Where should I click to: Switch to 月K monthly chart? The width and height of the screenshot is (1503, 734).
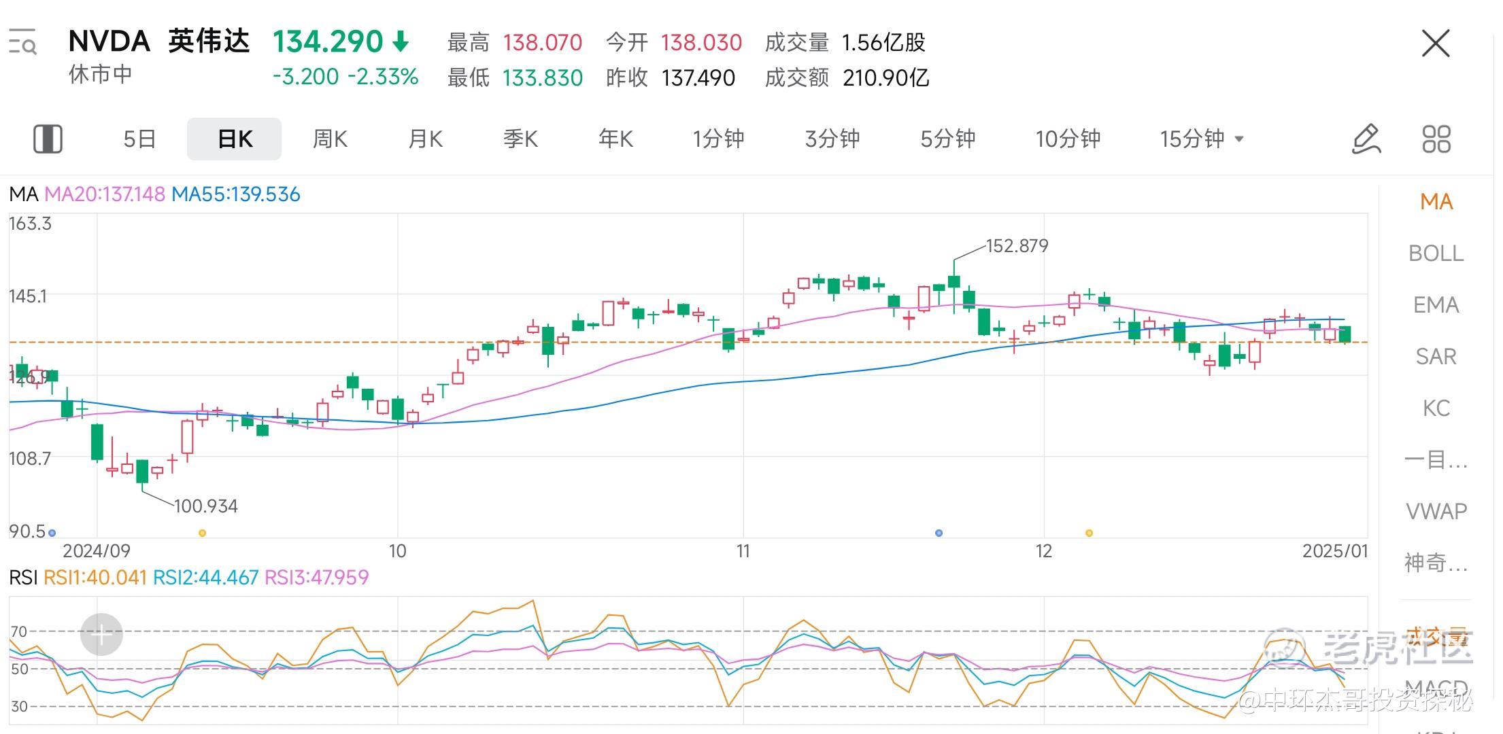pos(425,139)
